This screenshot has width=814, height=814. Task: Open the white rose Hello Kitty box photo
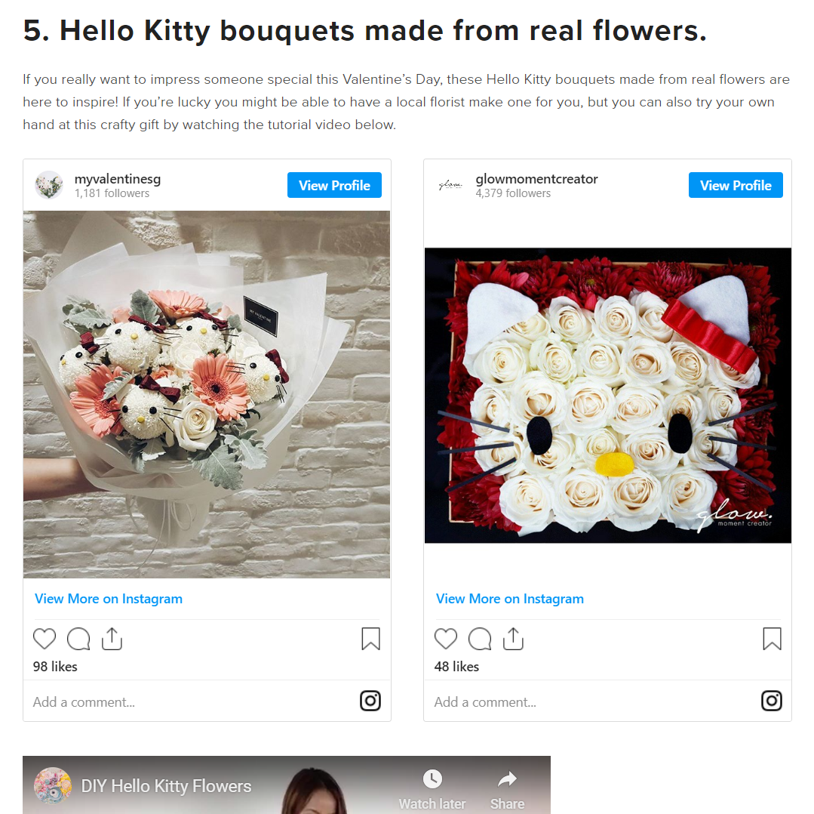608,395
